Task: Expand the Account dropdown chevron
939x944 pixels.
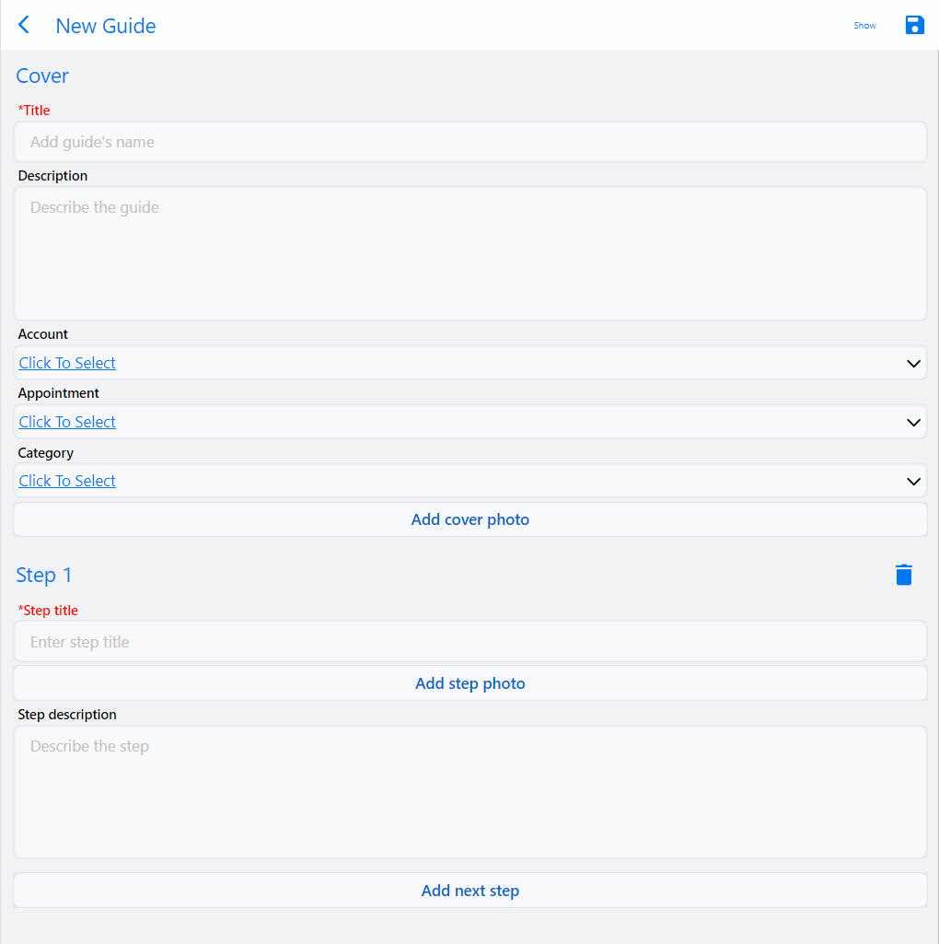Action: (x=913, y=364)
